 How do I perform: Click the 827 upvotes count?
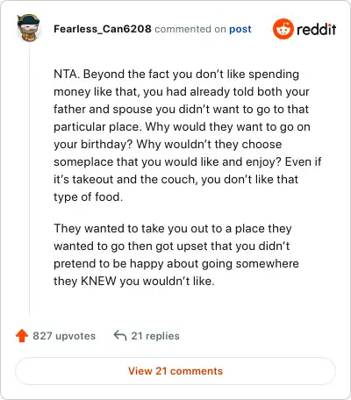tap(64, 336)
